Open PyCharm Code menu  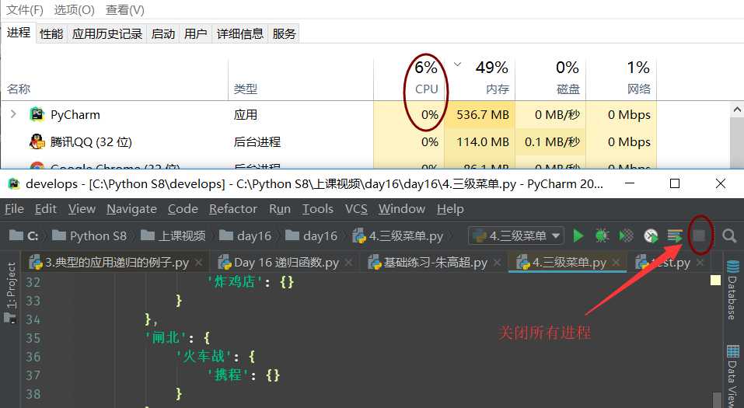click(x=183, y=209)
